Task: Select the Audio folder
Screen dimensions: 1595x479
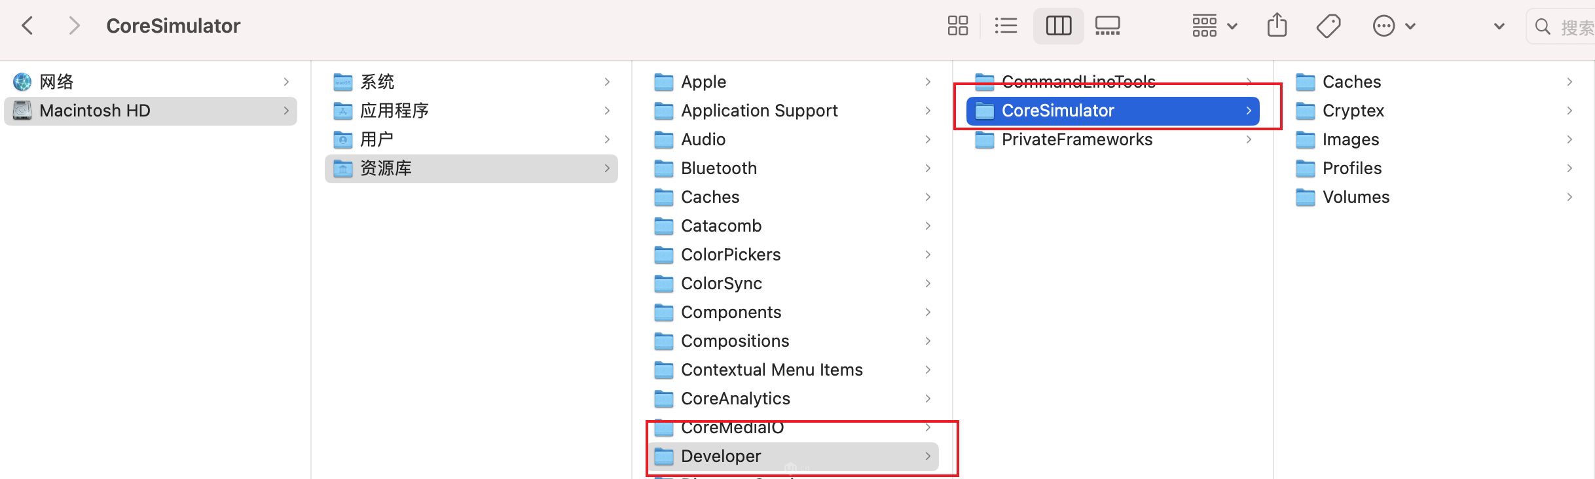Action: [x=792, y=139]
